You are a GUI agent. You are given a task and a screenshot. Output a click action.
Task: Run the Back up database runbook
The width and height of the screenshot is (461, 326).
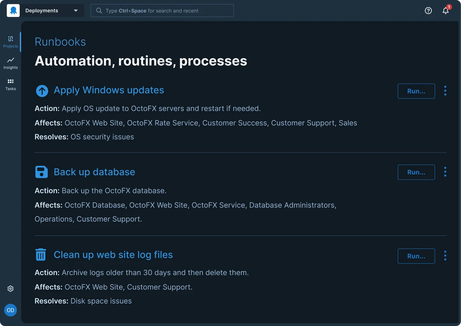[416, 172]
